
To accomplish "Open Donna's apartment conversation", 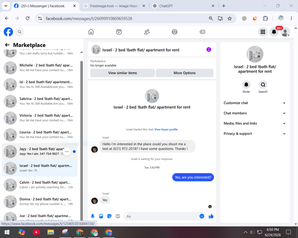I will tap(40, 202).
